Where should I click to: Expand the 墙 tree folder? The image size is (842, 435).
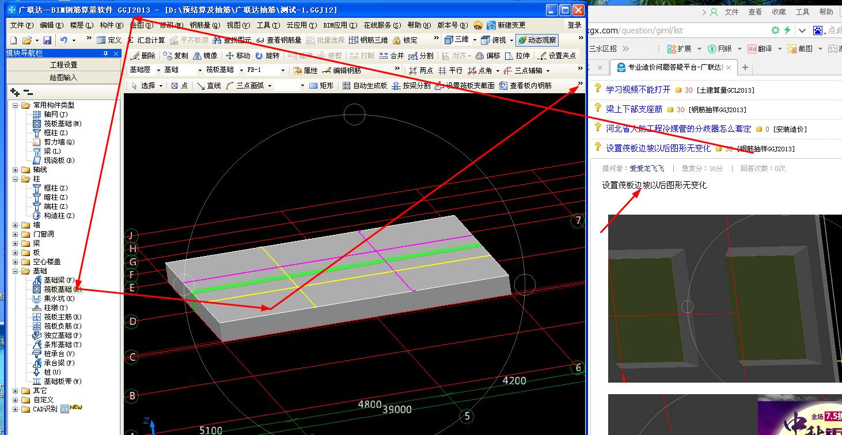pyautogui.click(x=16, y=225)
